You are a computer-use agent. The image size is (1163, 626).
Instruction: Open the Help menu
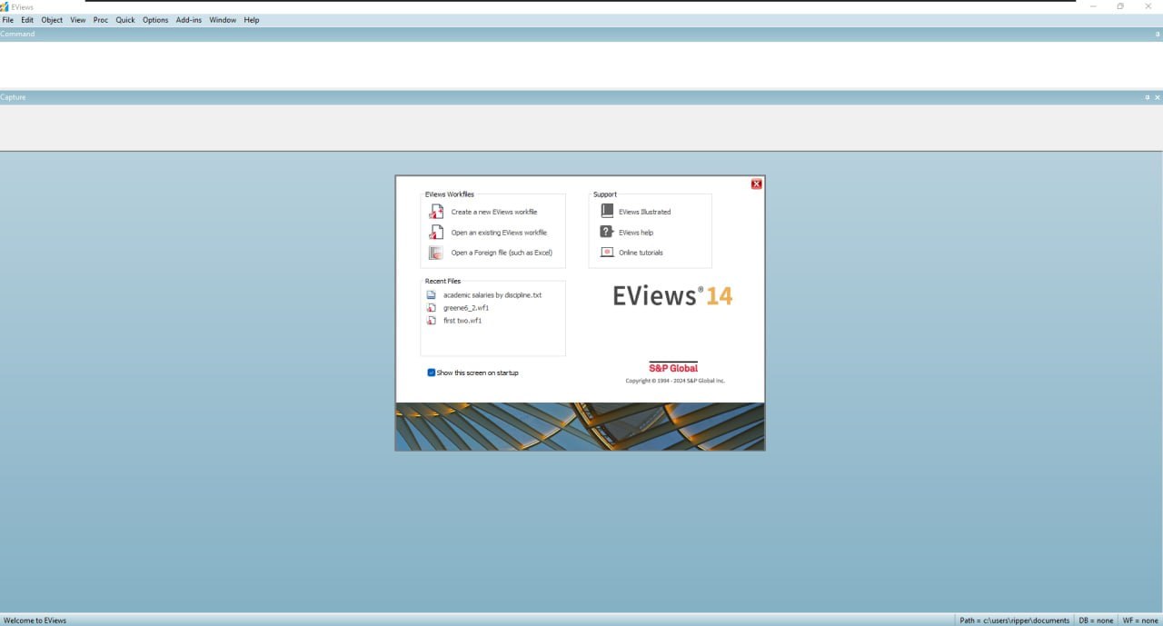tap(252, 20)
